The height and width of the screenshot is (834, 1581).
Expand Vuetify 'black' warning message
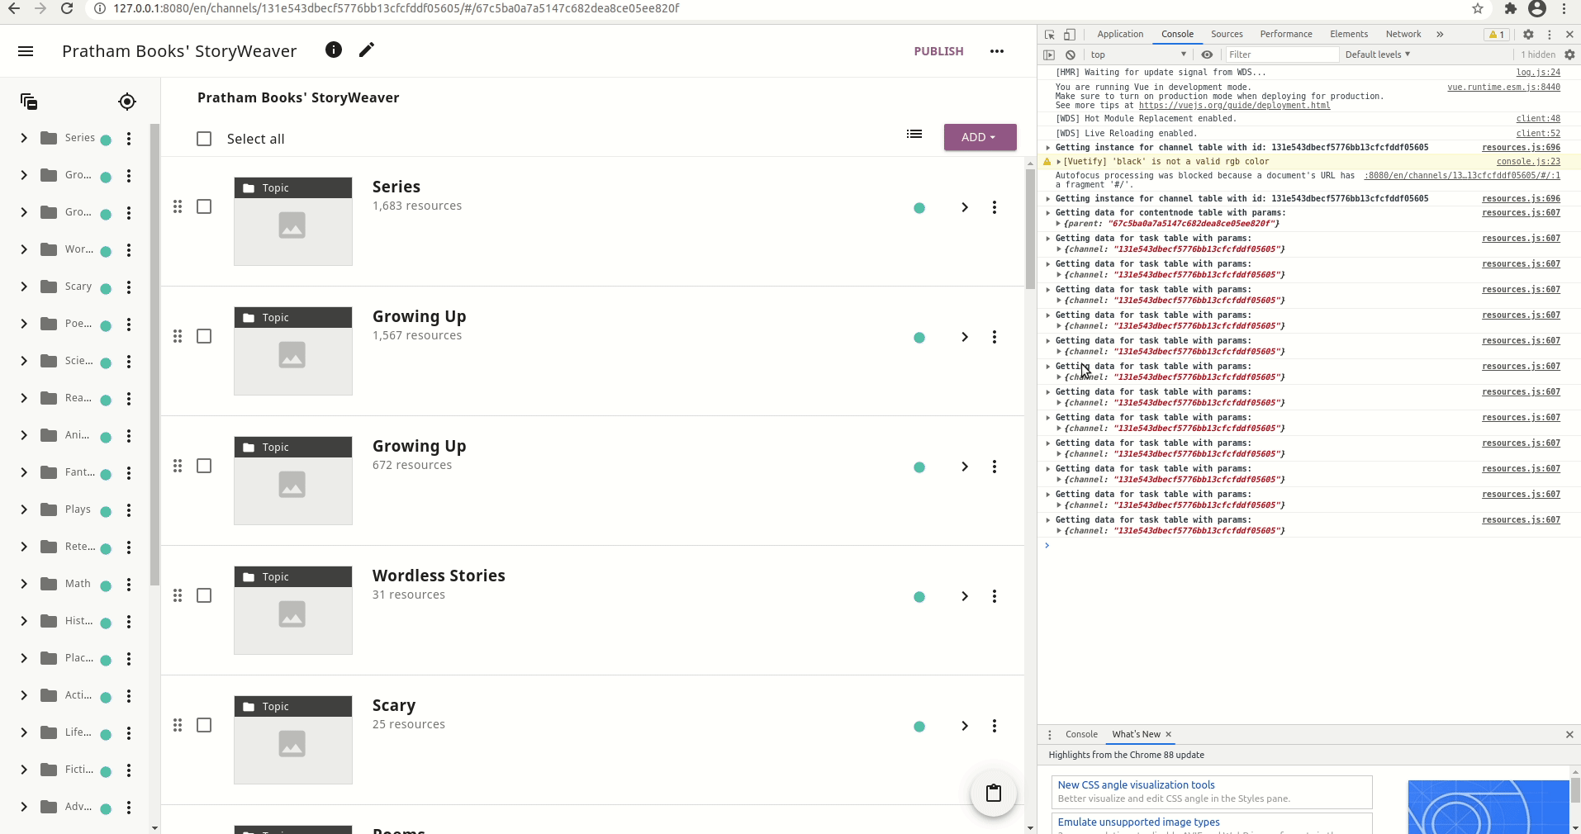[x=1058, y=162]
